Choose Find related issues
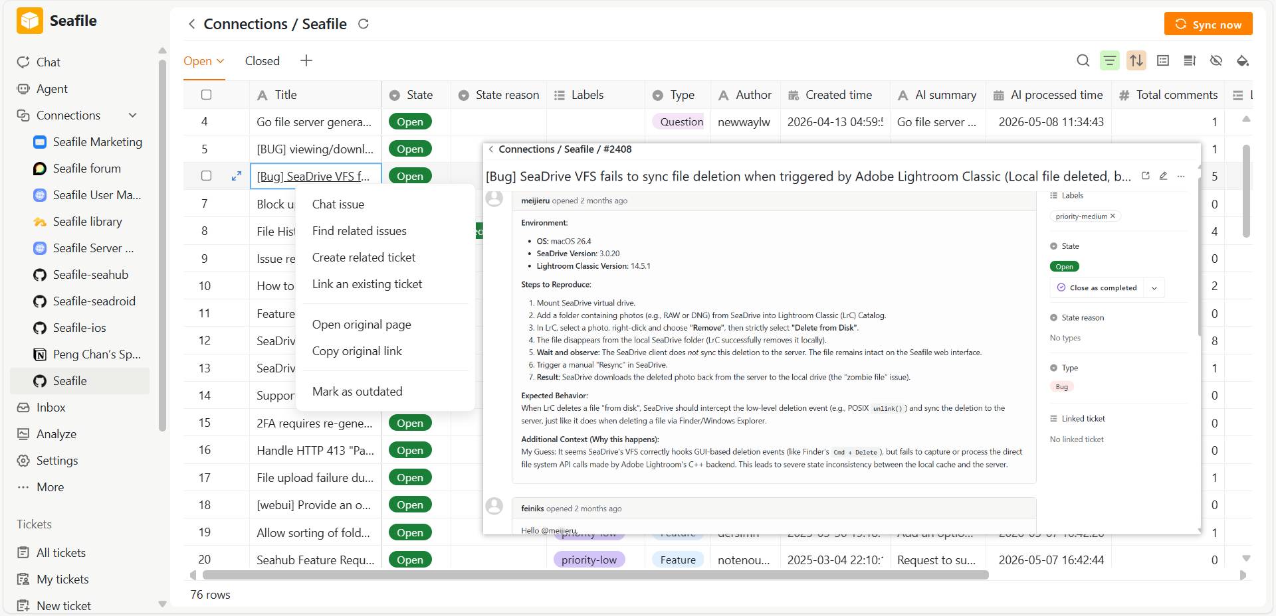 pos(360,231)
